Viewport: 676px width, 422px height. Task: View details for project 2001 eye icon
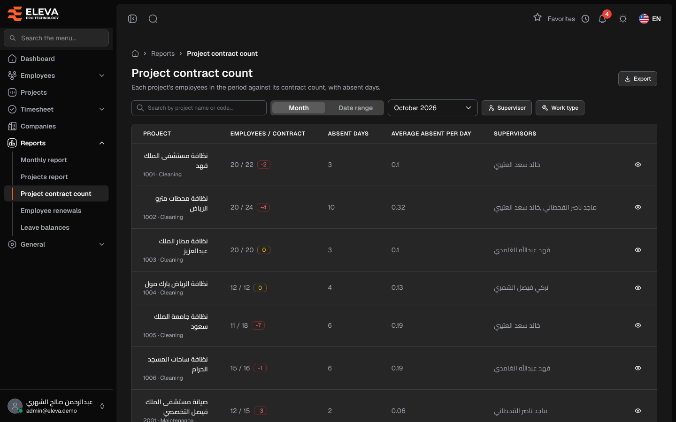[x=638, y=411]
